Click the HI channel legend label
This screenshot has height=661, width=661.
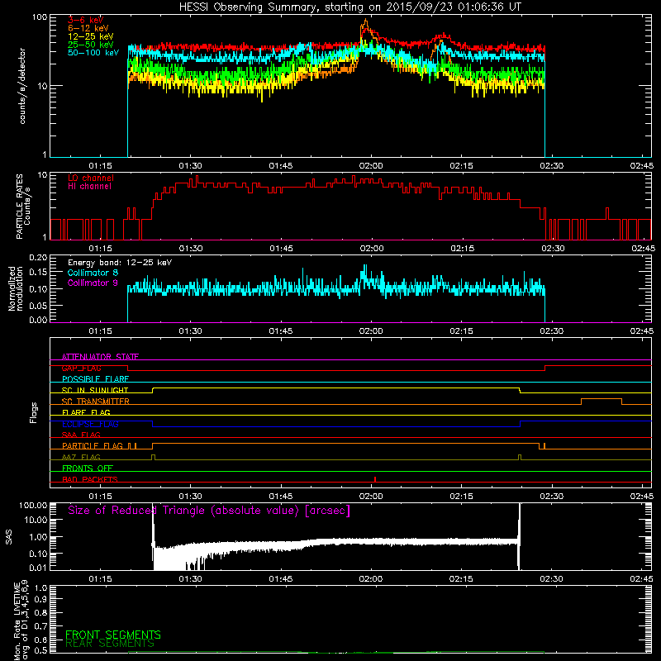coord(89,187)
